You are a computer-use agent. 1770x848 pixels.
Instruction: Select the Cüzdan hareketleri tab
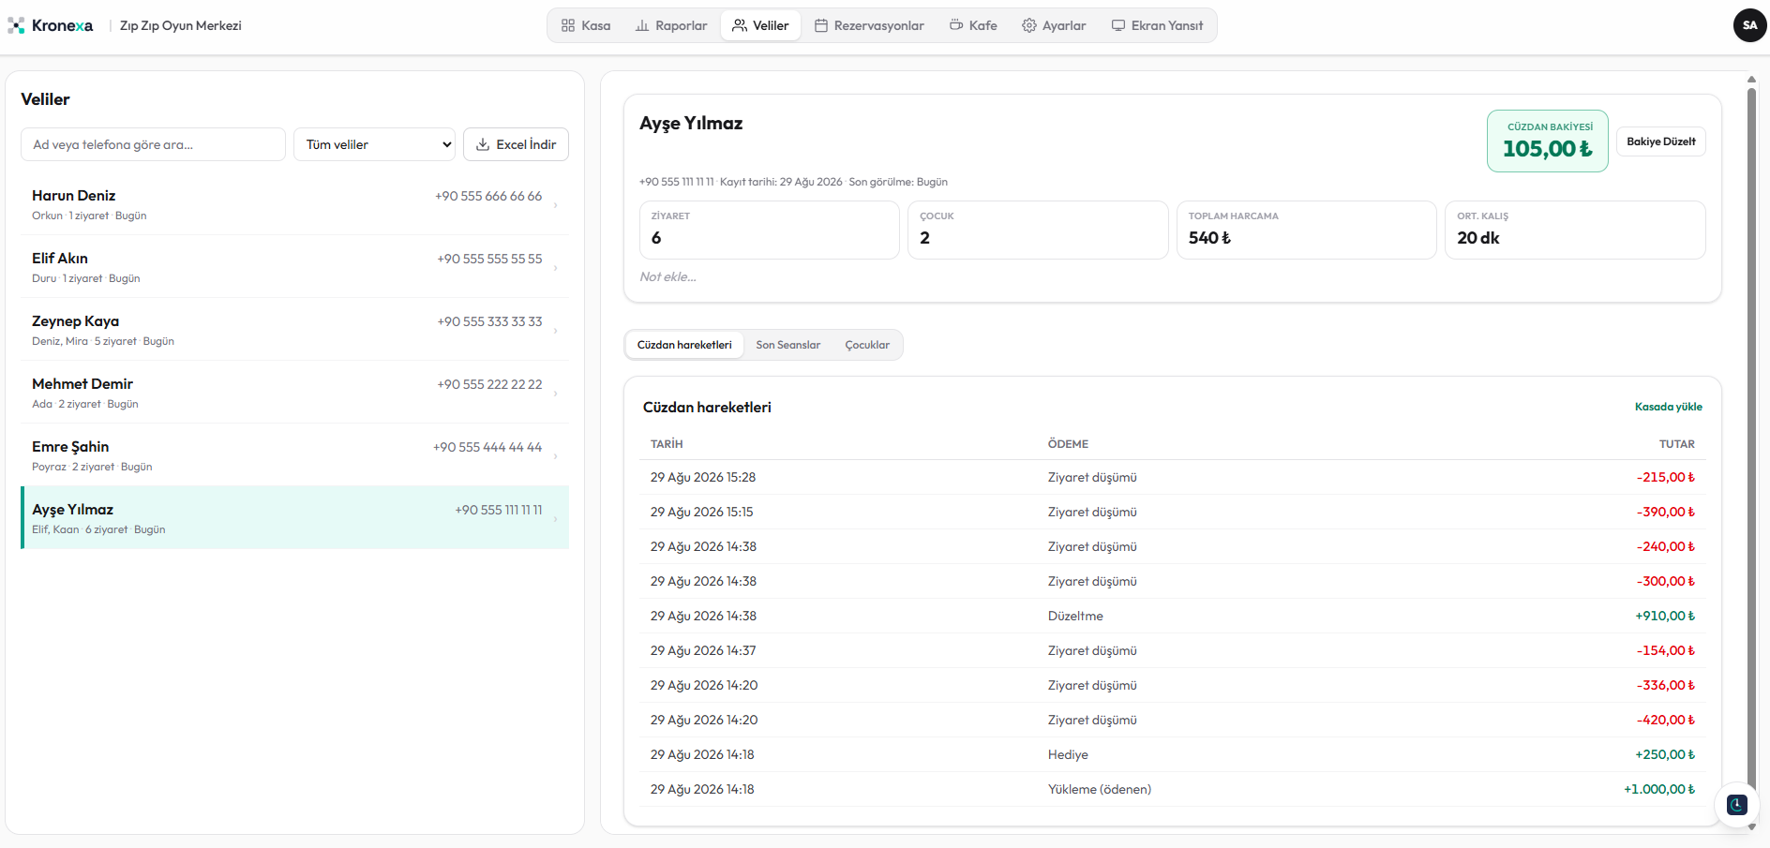tap(684, 345)
